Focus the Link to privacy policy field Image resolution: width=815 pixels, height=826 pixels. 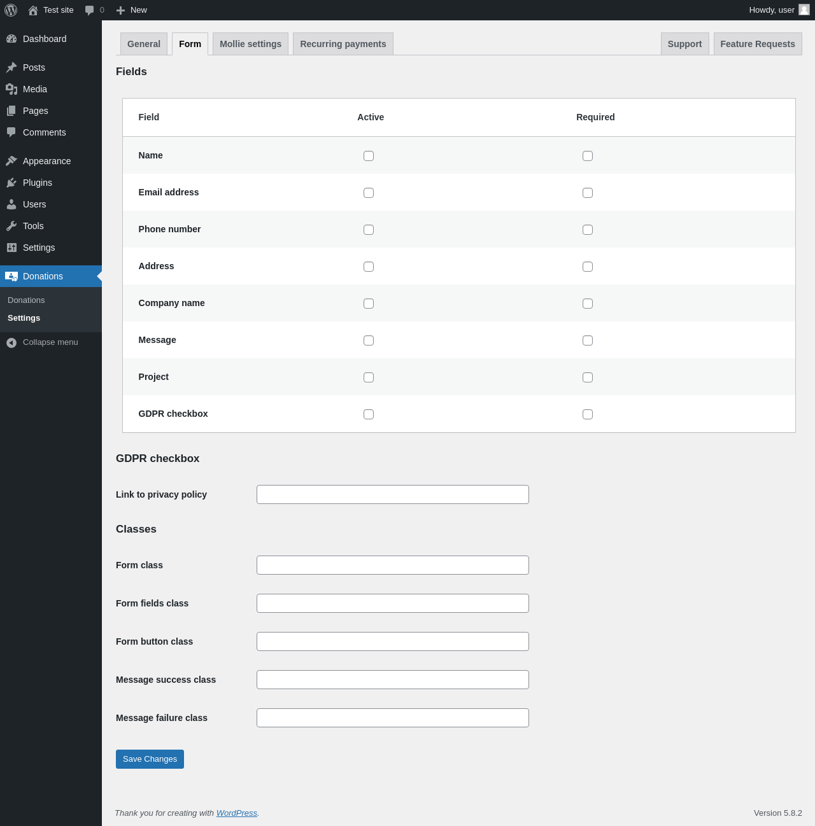[x=393, y=494]
